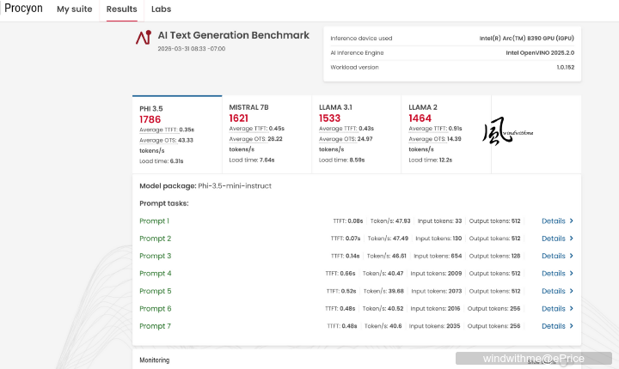Viewport: 619px width, 369px height.
Task: Click AI Inference Engine label
Action: pos(357,53)
